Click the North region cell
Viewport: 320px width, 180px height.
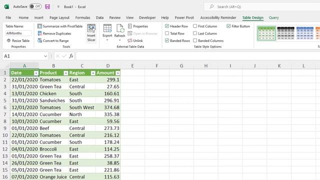[x=82, y=114]
